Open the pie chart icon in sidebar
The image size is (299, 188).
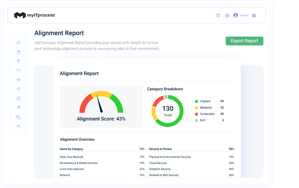(x=19, y=107)
